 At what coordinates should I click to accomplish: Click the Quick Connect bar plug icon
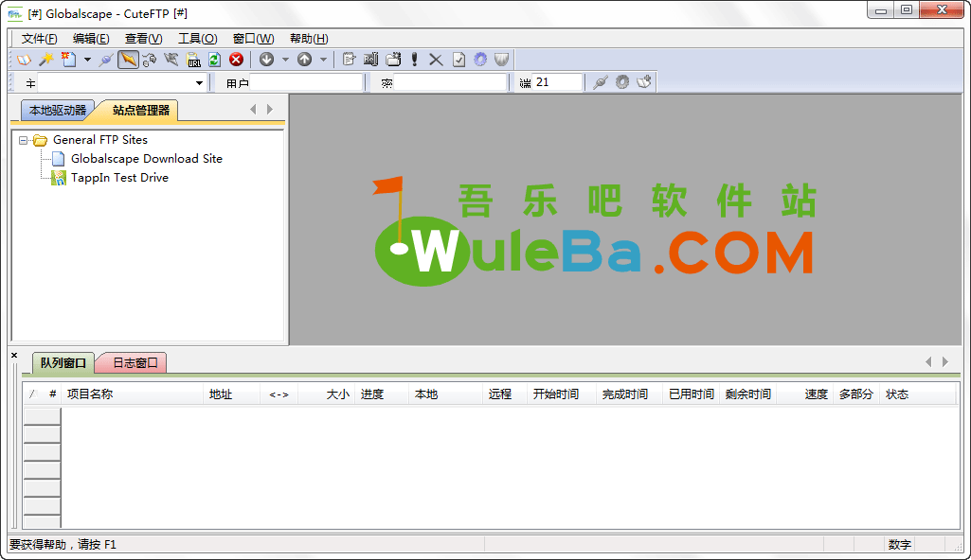click(600, 82)
